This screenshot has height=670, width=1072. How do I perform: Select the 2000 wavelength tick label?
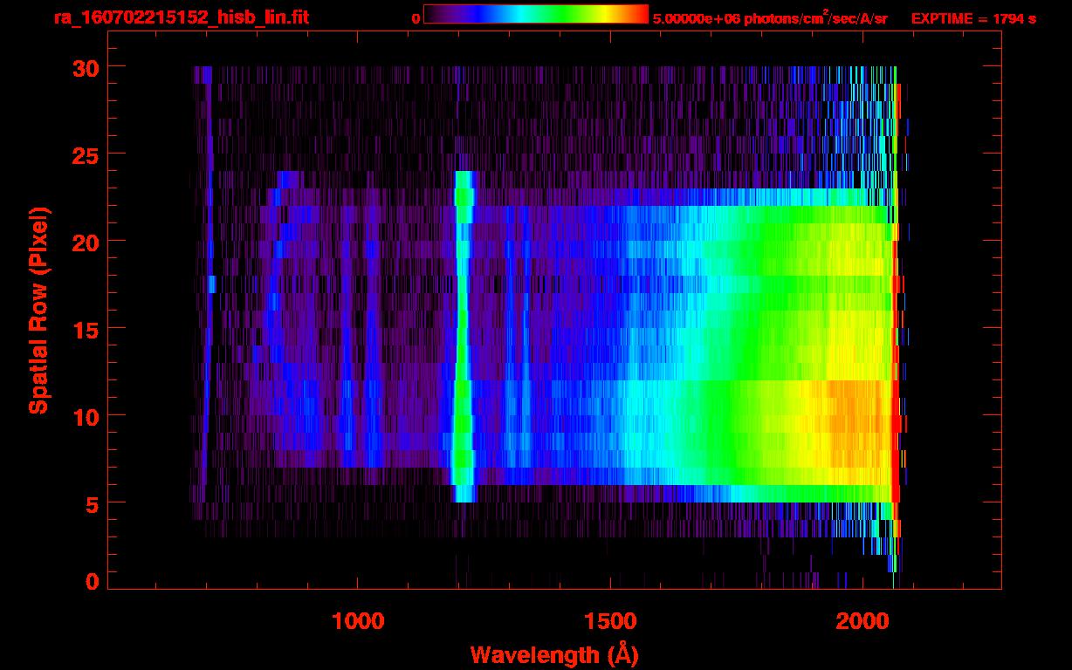pyautogui.click(x=862, y=621)
